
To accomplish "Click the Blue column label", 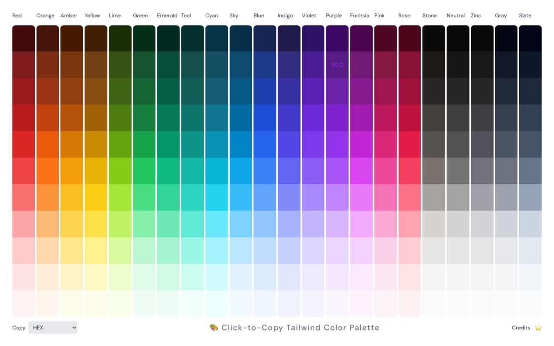I will coord(259,15).
